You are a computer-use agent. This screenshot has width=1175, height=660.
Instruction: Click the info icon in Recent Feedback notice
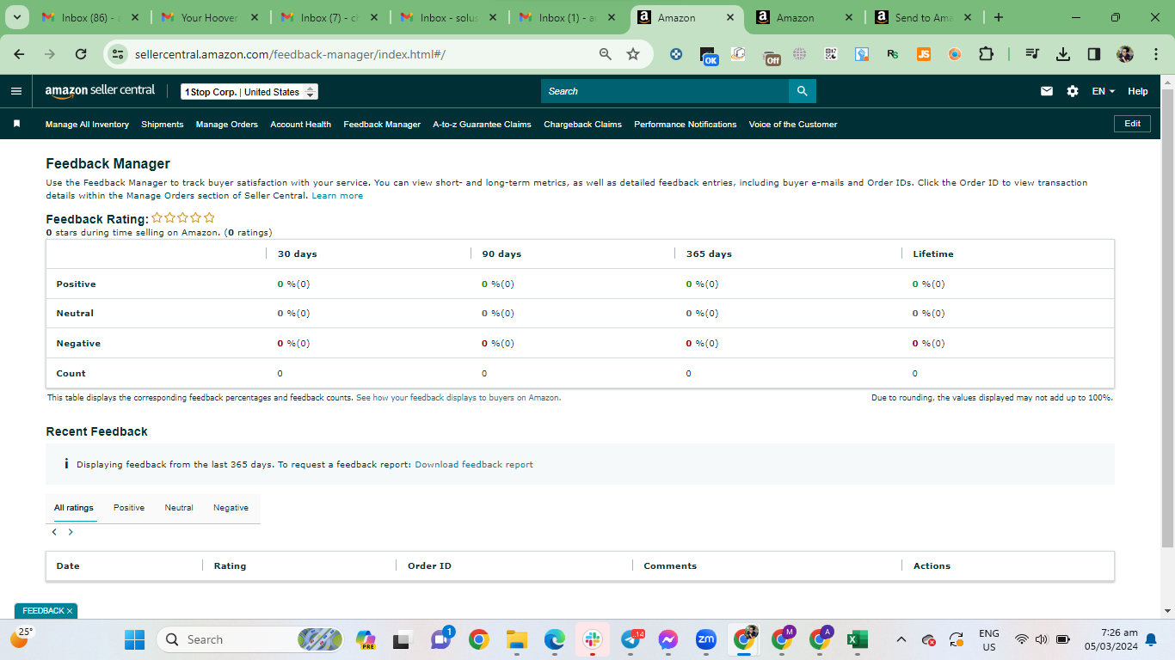[x=66, y=464]
